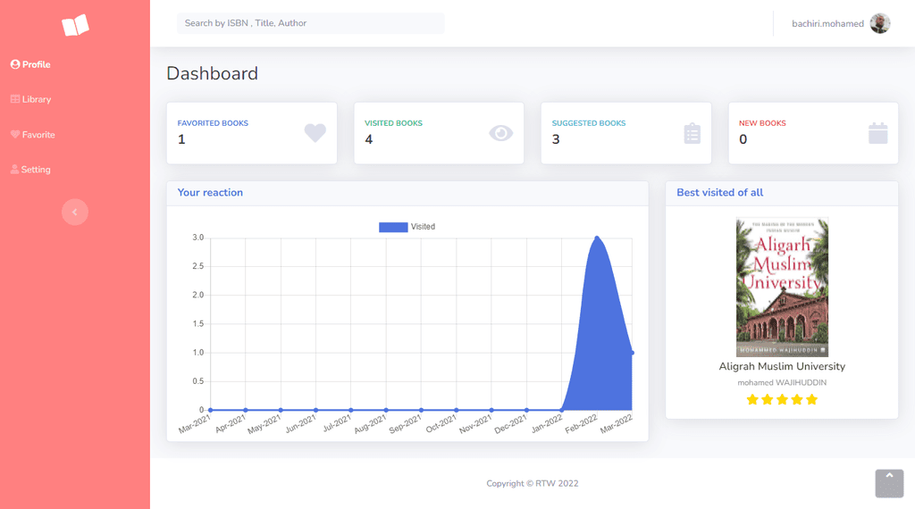This screenshot has width=915, height=509.
Task: Click the search by ISBN input field
Action: [310, 23]
